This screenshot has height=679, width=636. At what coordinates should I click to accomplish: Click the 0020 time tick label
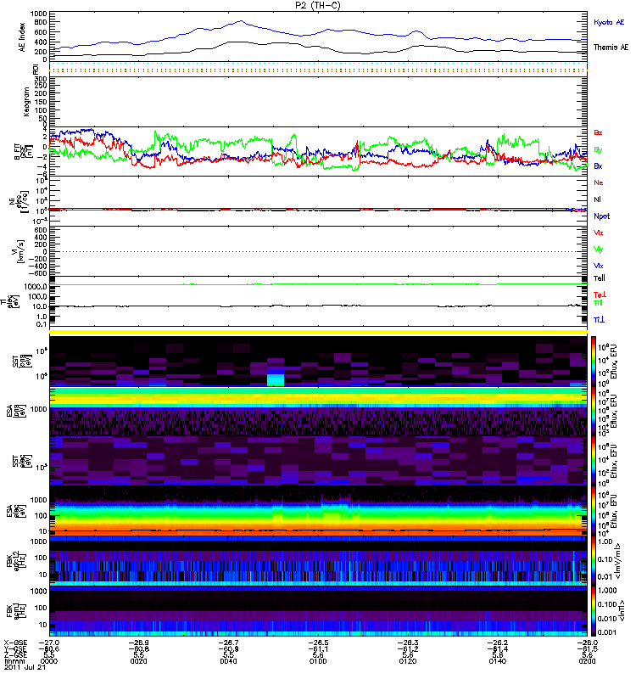138,661
